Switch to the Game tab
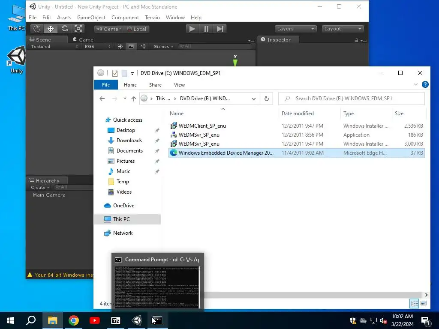Viewport: 439px width, 329px height. [x=83, y=39]
